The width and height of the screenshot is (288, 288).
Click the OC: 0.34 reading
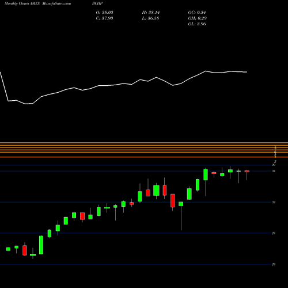point(197,13)
